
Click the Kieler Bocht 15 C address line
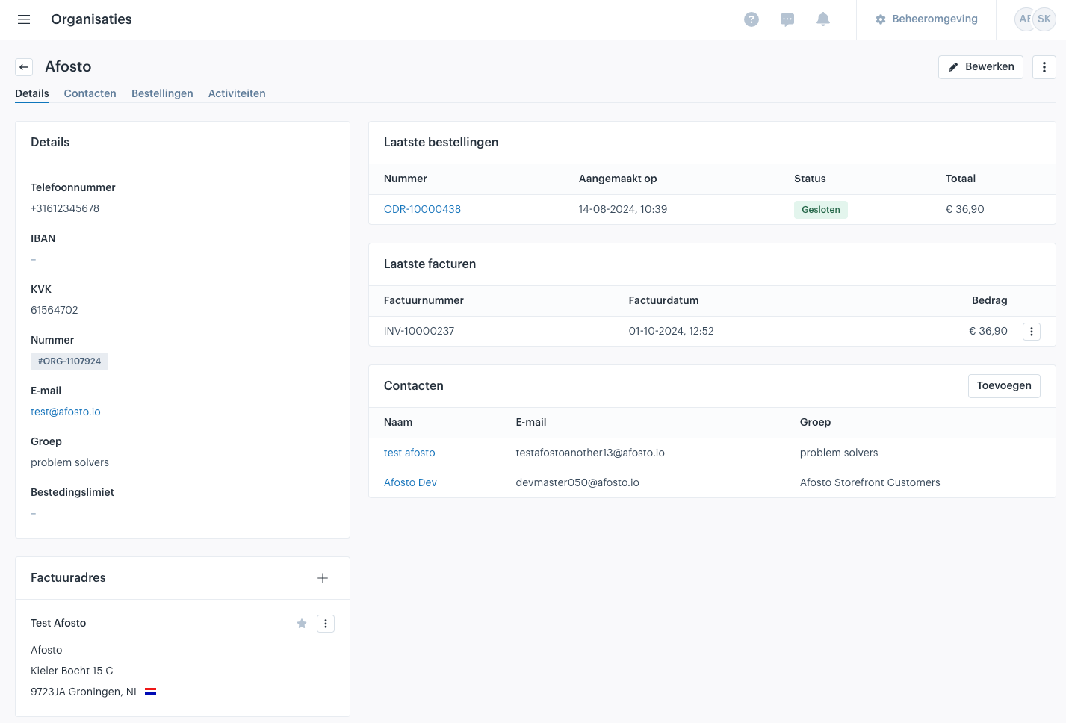tap(72, 671)
